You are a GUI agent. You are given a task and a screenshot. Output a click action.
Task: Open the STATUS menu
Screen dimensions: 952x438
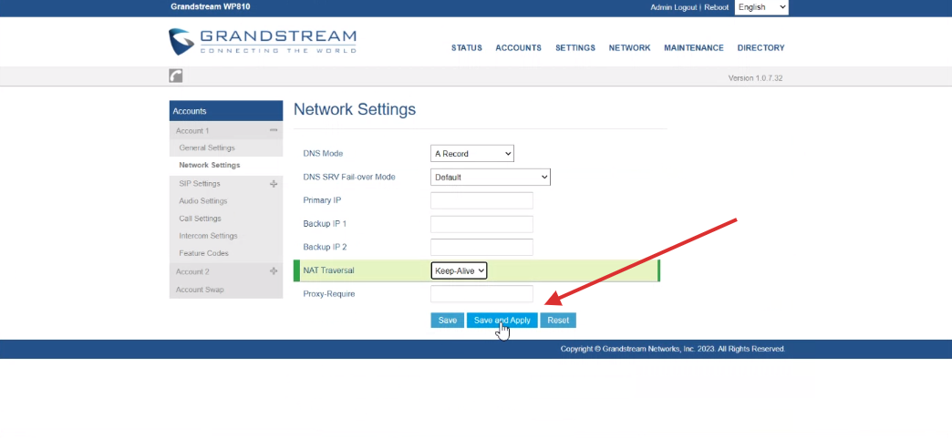[x=466, y=48]
